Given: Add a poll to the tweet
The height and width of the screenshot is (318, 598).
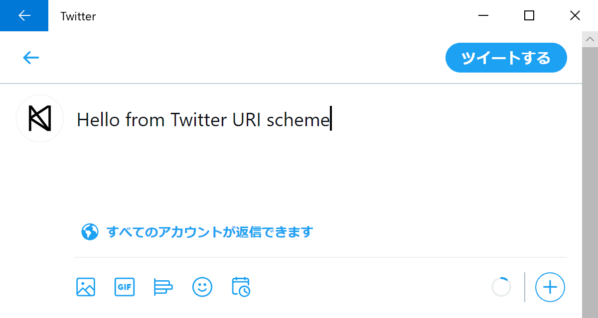Looking at the screenshot, I should [163, 287].
